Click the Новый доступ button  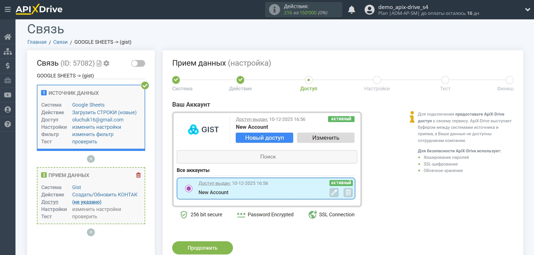264,138
